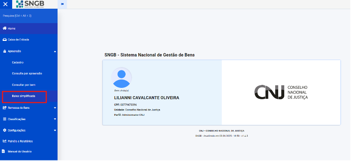Open Consultar por bem
Image resolution: width=351 pixels, height=161 pixels.
(29, 85)
